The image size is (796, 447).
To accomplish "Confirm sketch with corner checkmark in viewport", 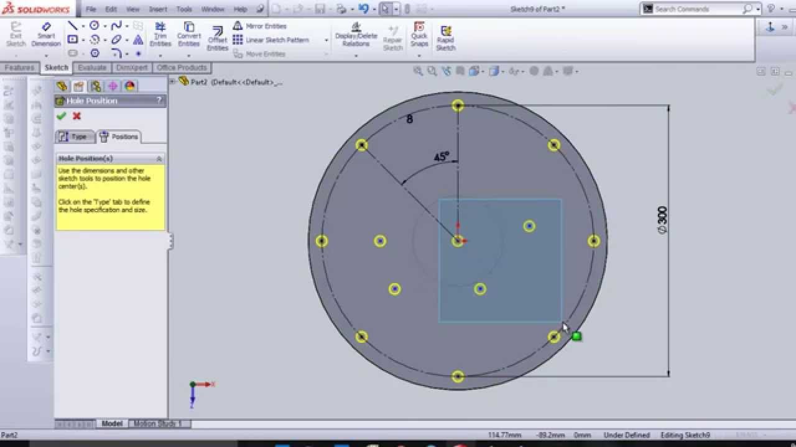I will 774,89.
